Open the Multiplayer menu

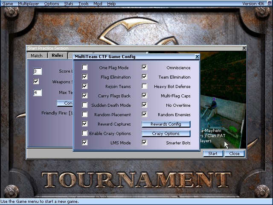pyautogui.click(x=28, y=3)
